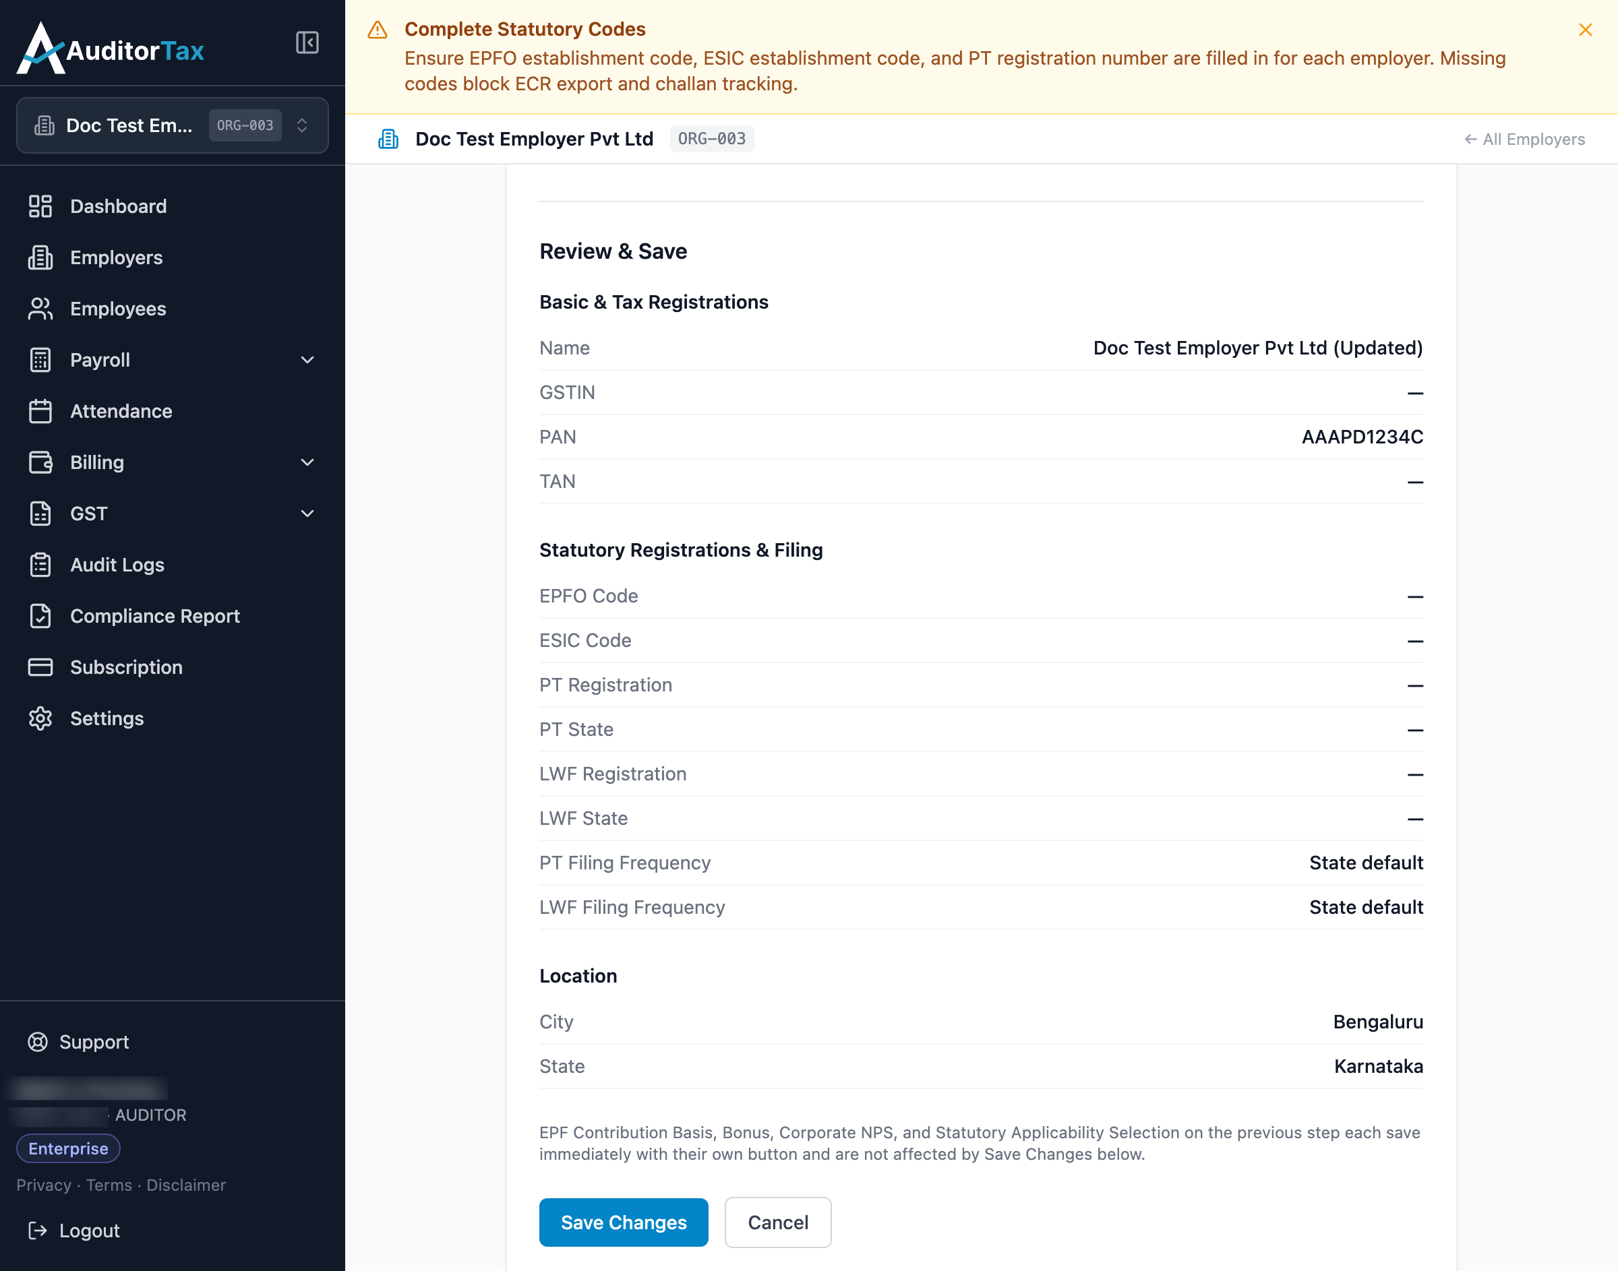Open the Terms link
Viewport: 1618px width, 1271px height.
click(109, 1185)
